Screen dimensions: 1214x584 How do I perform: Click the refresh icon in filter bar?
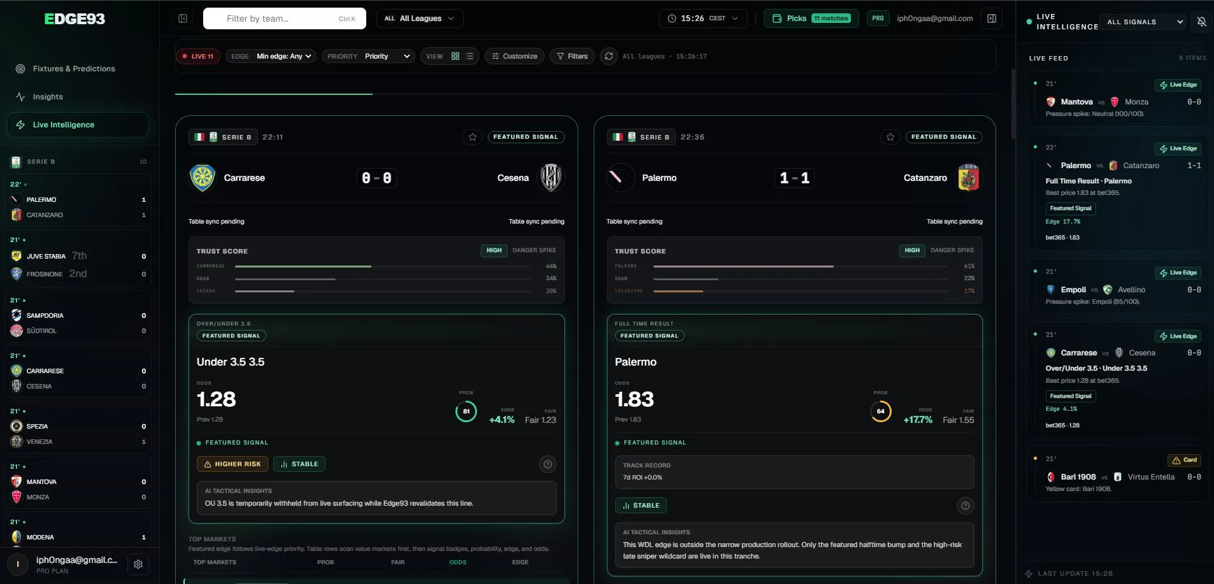[609, 56]
